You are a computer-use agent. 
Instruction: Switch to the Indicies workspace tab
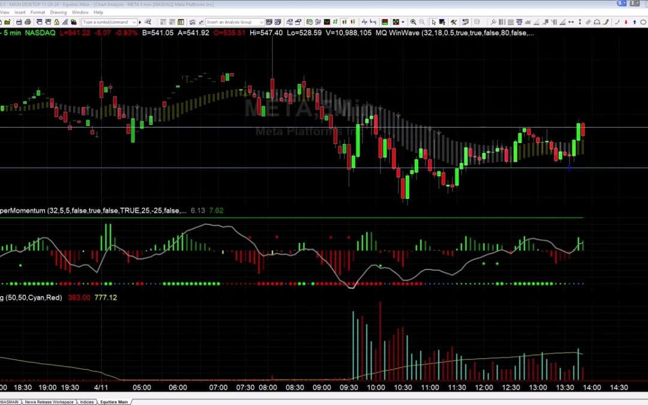88,402
